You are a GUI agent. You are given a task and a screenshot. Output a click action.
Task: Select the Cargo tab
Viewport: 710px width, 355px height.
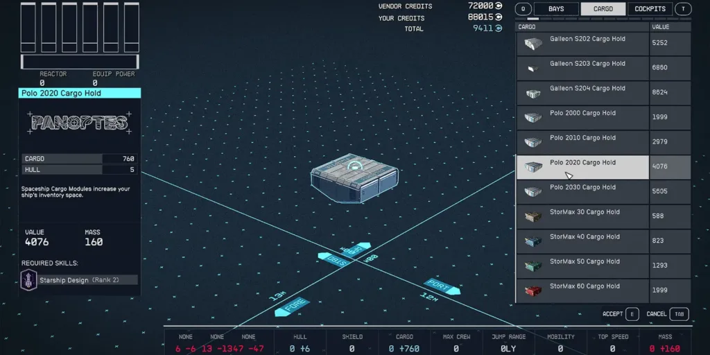click(603, 9)
